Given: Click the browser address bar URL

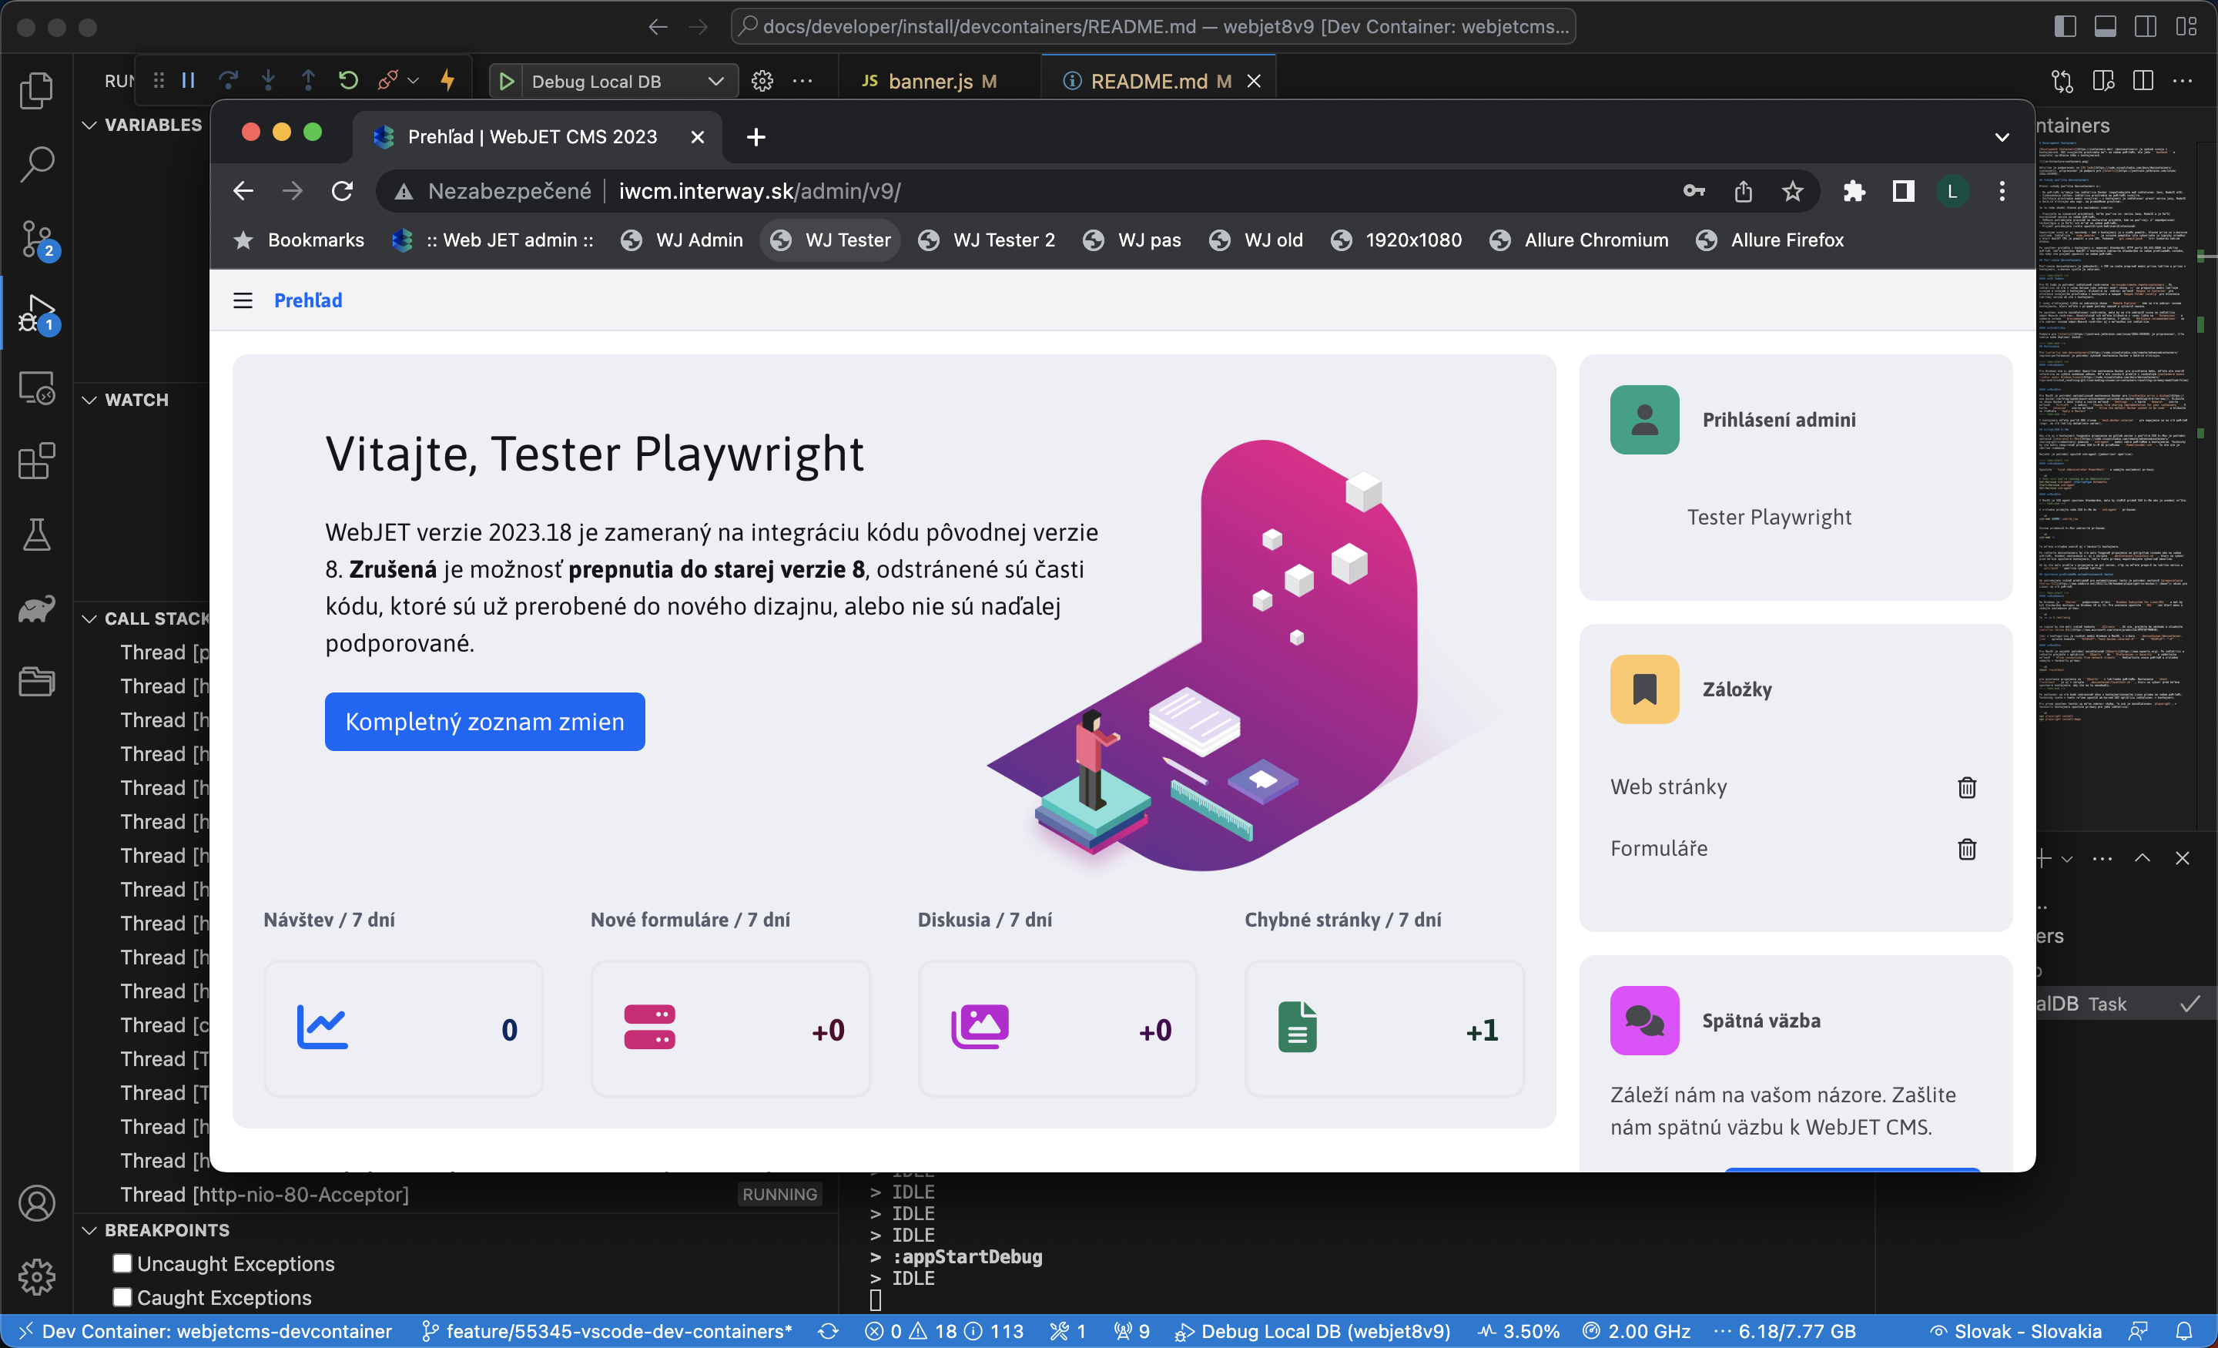Looking at the screenshot, I should (x=759, y=191).
